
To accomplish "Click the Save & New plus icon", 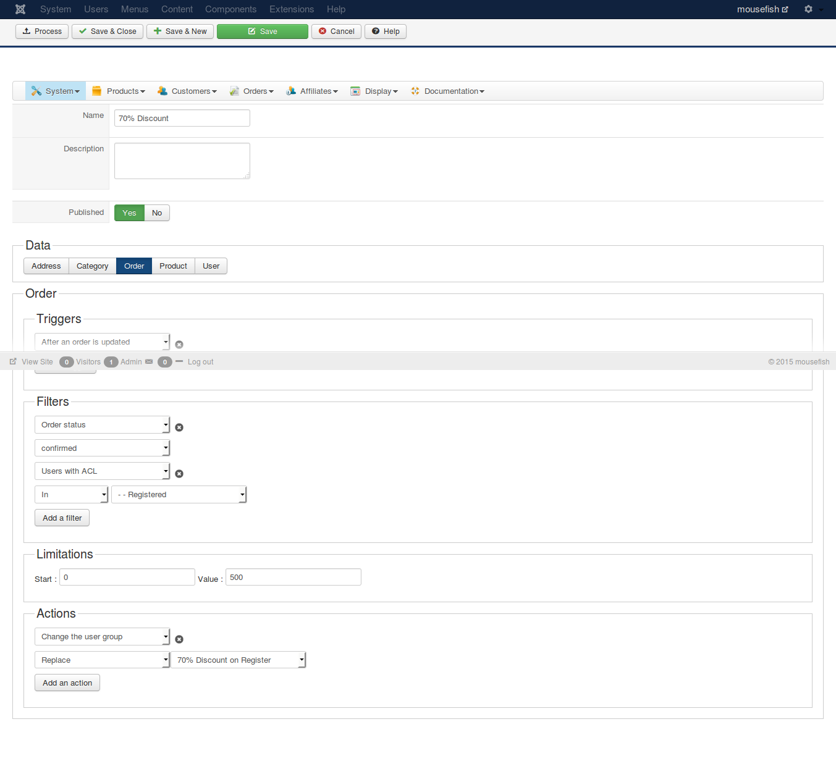I will (158, 31).
